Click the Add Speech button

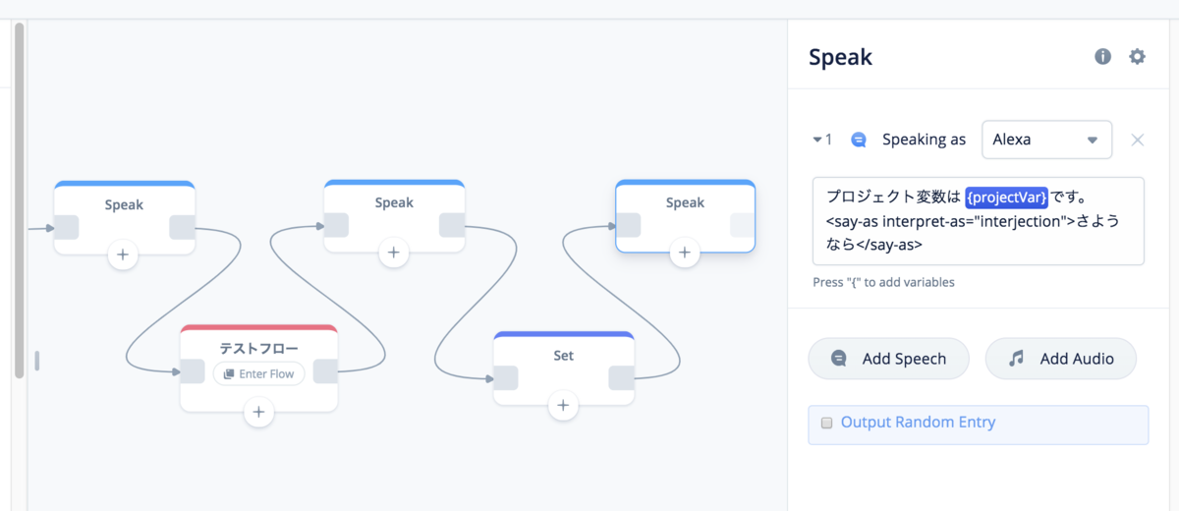889,359
